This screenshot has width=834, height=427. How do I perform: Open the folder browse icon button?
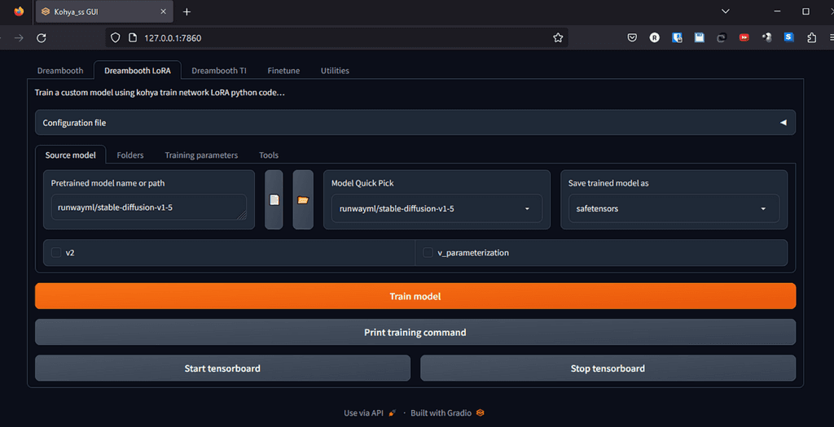(303, 200)
